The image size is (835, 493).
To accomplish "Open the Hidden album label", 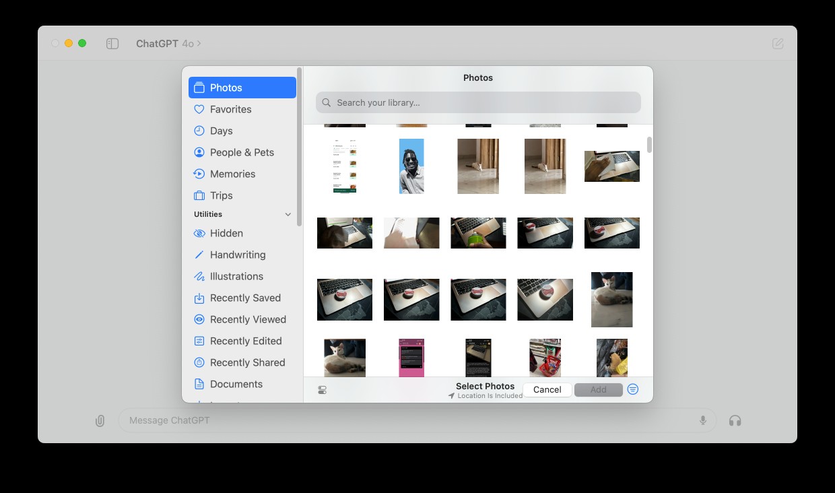I will [226, 233].
